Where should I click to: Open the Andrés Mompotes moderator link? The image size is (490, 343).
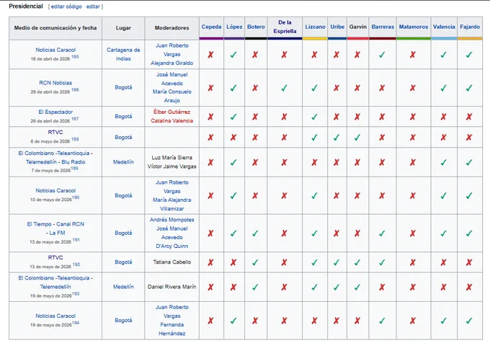click(x=171, y=220)
